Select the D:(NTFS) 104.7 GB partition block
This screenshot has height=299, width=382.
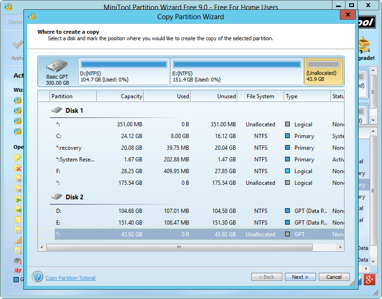(124, 72)
